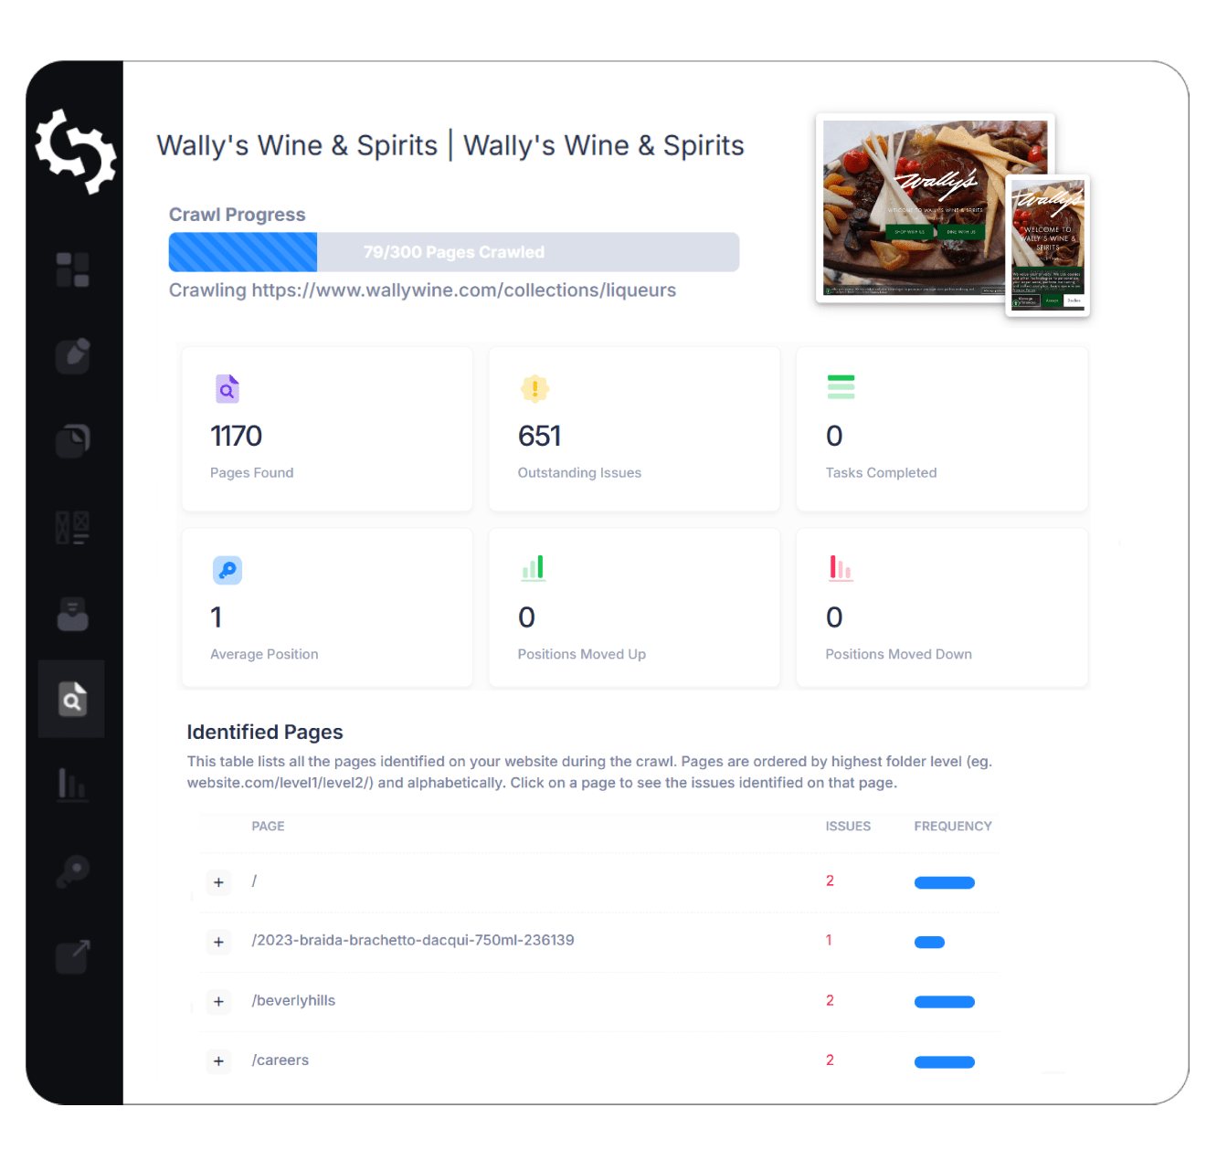Open the inbox tray icon in the sidebar
Image resolution: width=1217 pixels, height=1160 pixels.
tap(72, 614)
